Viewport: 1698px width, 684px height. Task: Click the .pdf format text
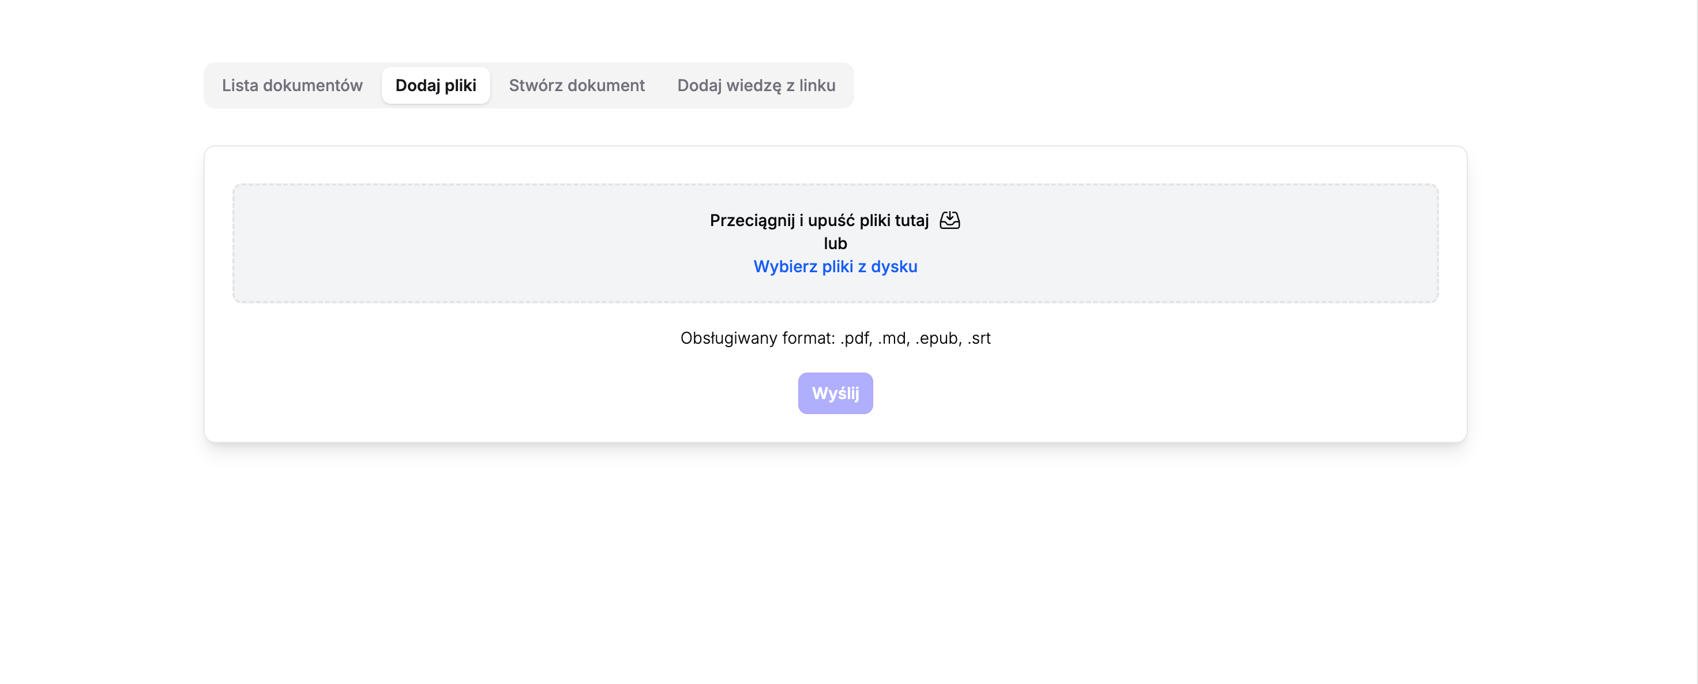pos(855,339)
